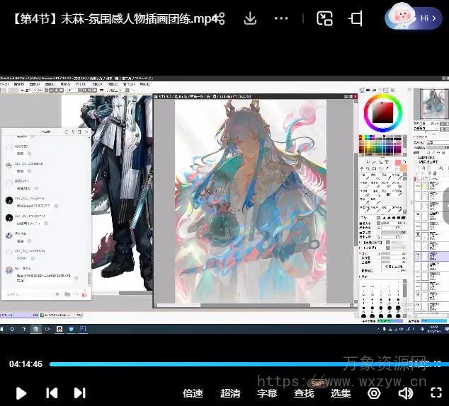Image resolution: width=449 pixels, height=406 pixels.
Task: Click the screen rotate icon in top bar
Action: 356,19
